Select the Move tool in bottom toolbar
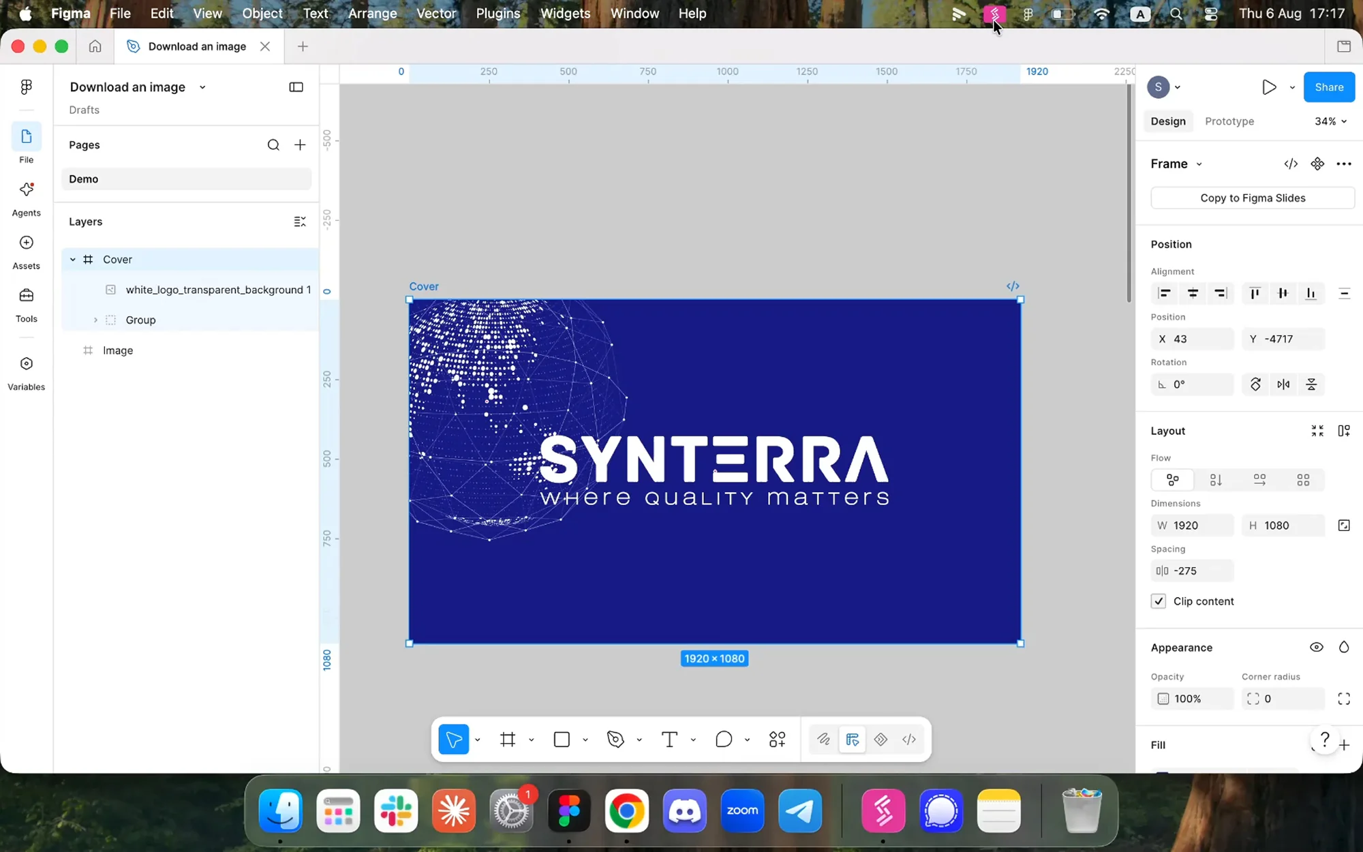Image resolution: width=1363 pixels, height=852 pixels. pyautogui.click(x=454, y=740)
